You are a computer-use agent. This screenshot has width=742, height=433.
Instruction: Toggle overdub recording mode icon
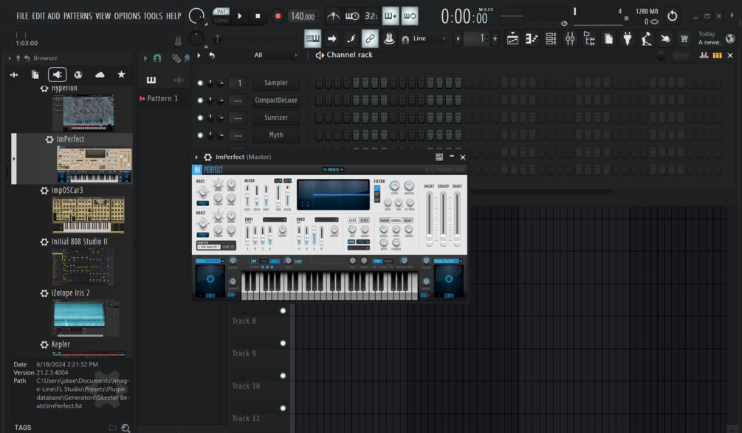[x=391, y=16]
